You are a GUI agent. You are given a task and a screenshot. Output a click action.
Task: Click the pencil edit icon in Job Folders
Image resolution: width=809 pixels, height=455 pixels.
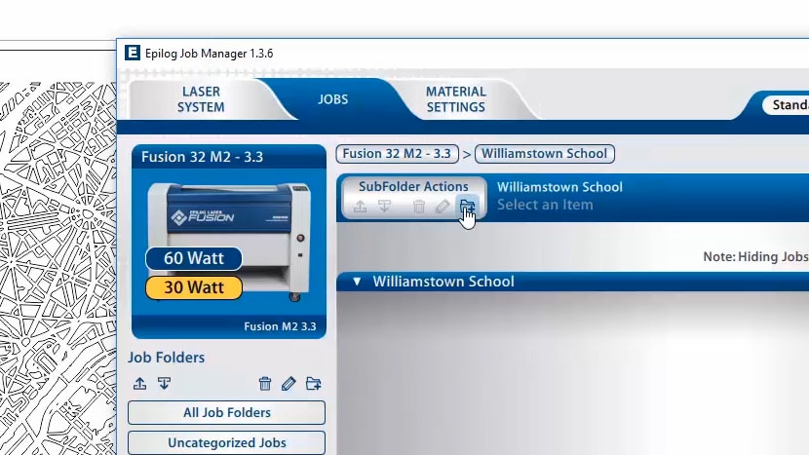tap(289, 384)
